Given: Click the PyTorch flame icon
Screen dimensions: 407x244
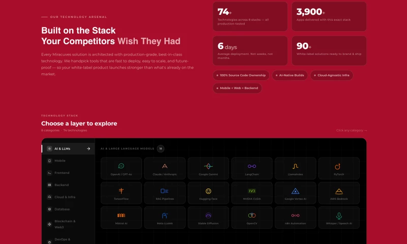Looking at the screenshot, I should (337, 166).
